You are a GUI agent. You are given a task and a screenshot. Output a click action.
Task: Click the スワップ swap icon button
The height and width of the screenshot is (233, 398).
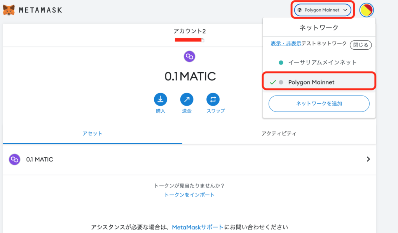coord(213,99)
